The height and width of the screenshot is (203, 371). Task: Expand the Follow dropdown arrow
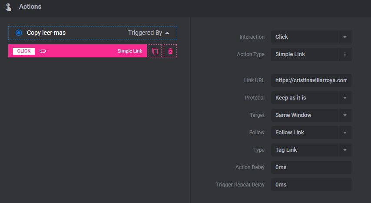point(345,133)
